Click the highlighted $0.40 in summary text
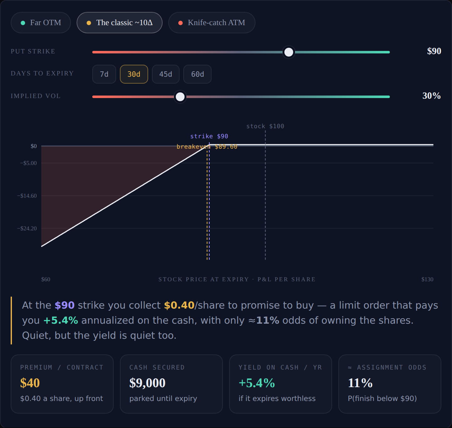452x428 pixels. coord(179,305)
